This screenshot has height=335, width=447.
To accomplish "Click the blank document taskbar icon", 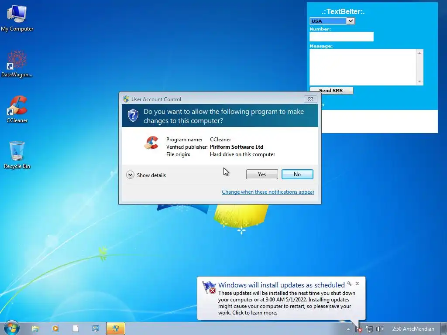I will 76,328.
